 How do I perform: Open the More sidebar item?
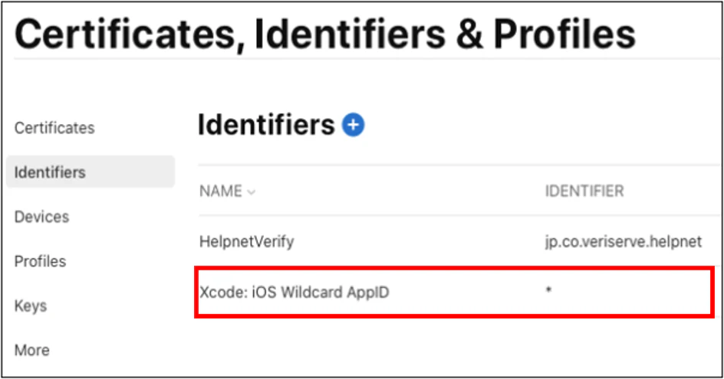click(x=32, y=351)
